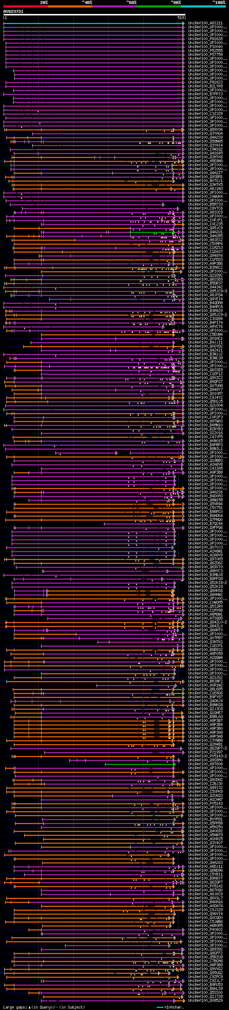Open the UniRef100_C4WUK4 entry
The height and width of the screenshot is (1010, 229).
[205, 196]
